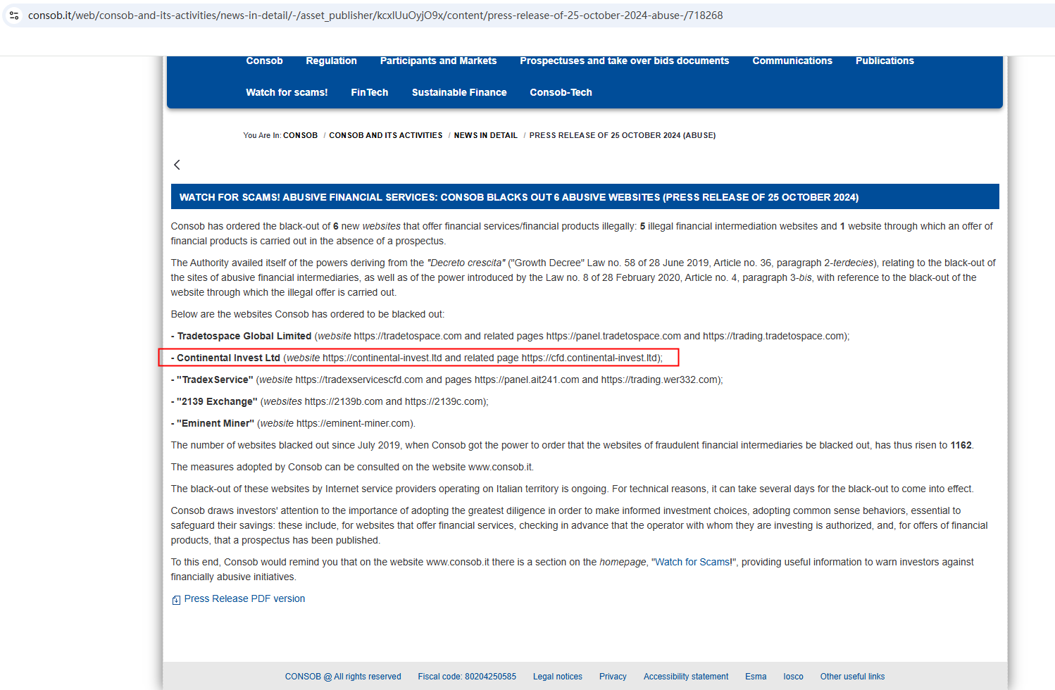
Task: Open Legal notices footer link
Action: tap(558, 677)
